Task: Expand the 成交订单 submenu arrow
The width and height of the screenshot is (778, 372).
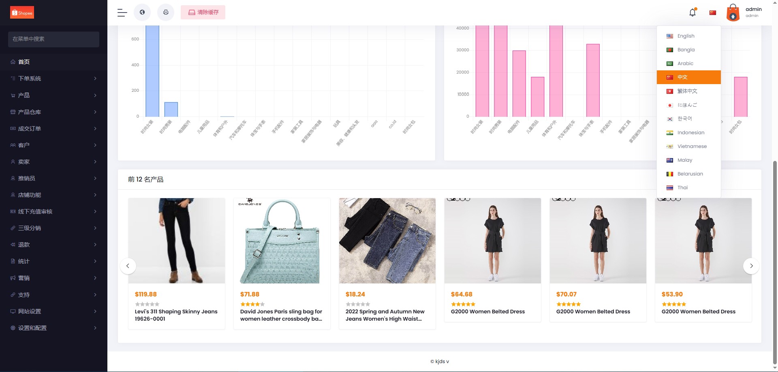Action: 95,129
